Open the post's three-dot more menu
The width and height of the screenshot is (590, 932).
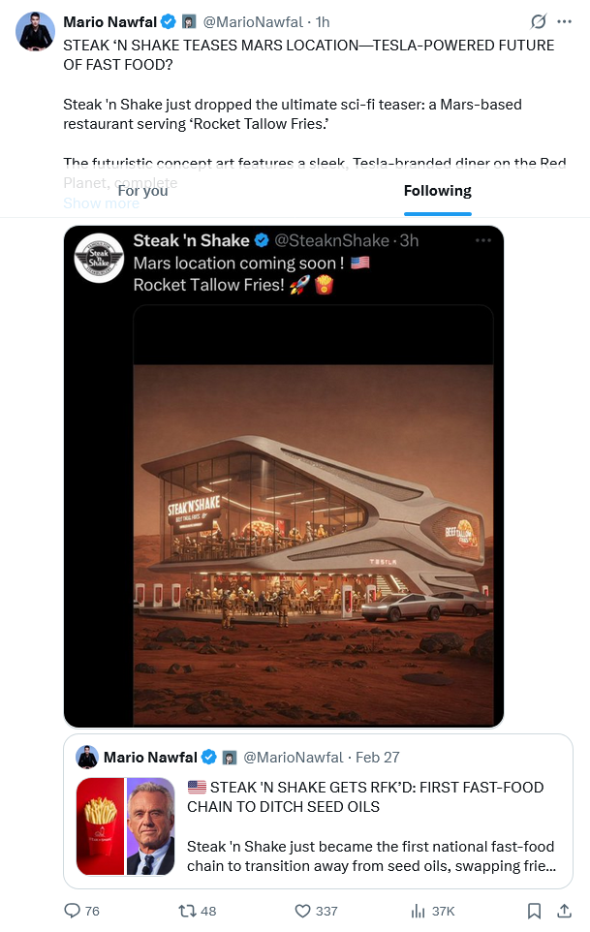(x=564, y=21)
